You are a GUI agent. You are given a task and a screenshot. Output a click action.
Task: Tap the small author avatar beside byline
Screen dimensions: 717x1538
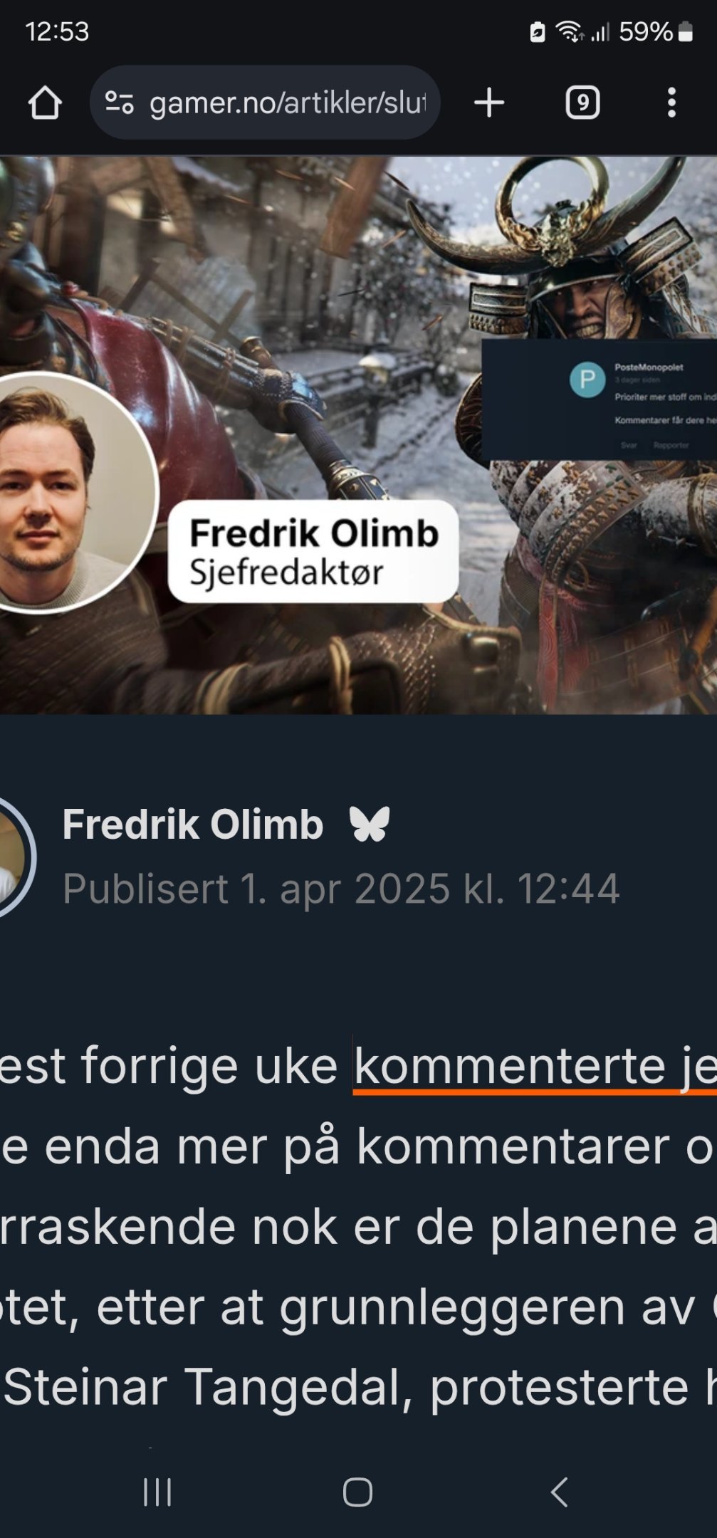14,857
